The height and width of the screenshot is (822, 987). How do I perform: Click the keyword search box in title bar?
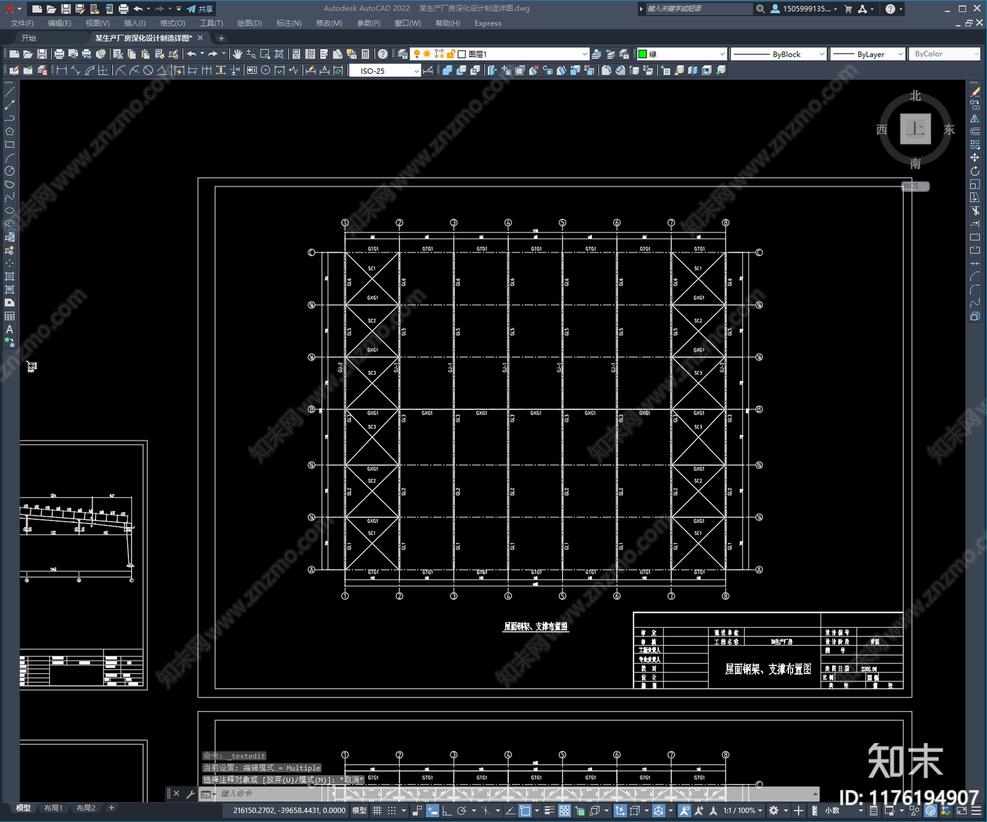pyautogui.click(x=699, y=9)
